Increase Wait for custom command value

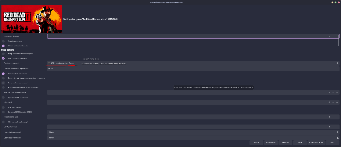click(337, 92)
